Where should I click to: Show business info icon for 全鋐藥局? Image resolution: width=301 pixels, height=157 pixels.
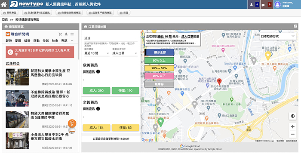click(x=98, y=109)
